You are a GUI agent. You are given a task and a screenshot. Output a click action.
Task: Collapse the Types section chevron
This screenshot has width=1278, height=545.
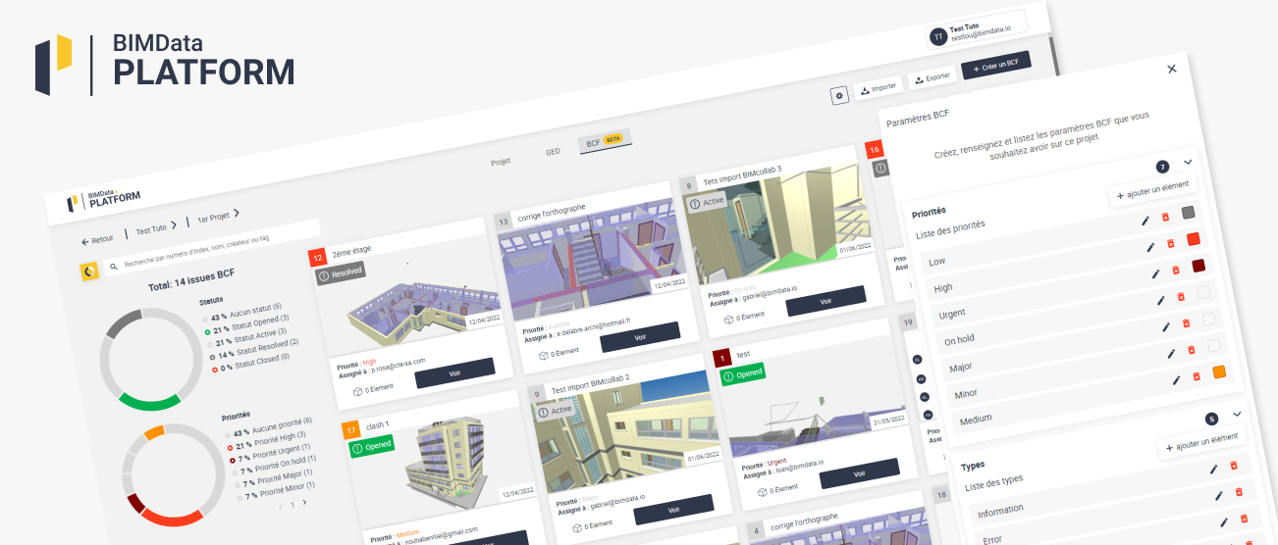(1237, 414)
